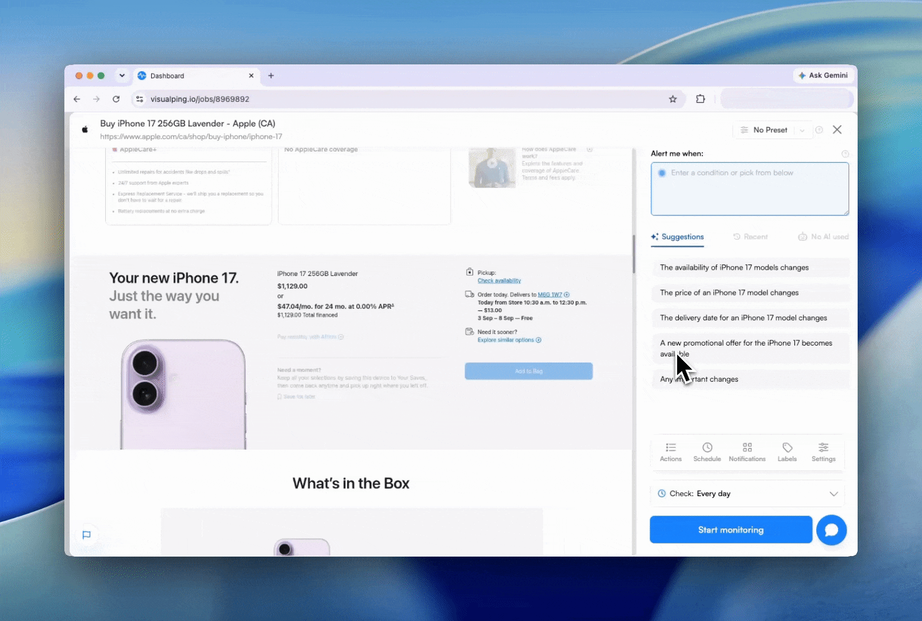
Task: Choose 'The delivery date for an iPhone 17 model changes'
Action: click(750, 318)
